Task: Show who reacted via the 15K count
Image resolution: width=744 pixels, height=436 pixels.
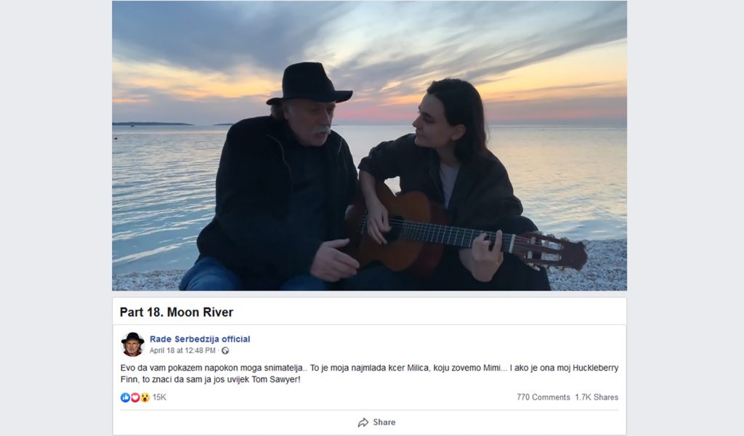Action: 159,397
